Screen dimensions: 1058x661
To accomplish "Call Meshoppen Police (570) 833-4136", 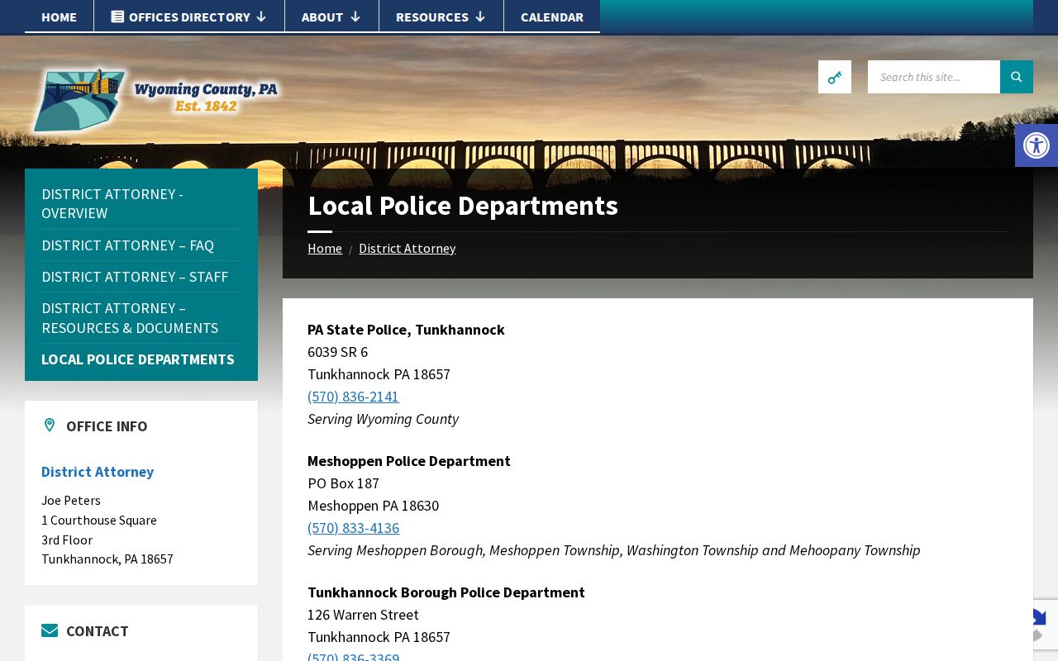I will pos(353,528).
